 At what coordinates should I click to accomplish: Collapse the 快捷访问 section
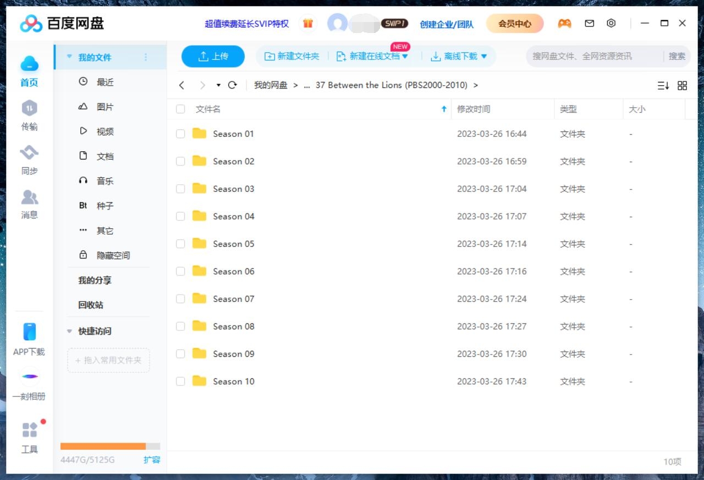(x=69, y=331)
